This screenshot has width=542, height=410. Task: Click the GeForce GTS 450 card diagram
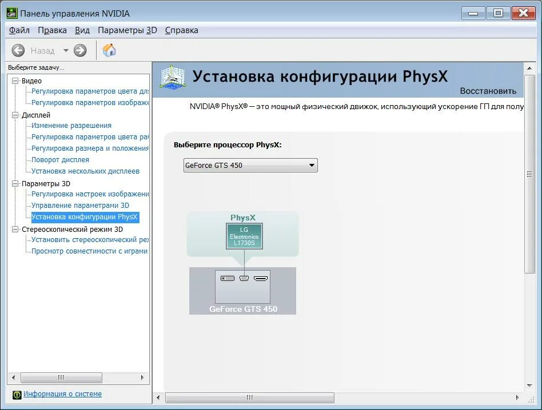[242, 291]
